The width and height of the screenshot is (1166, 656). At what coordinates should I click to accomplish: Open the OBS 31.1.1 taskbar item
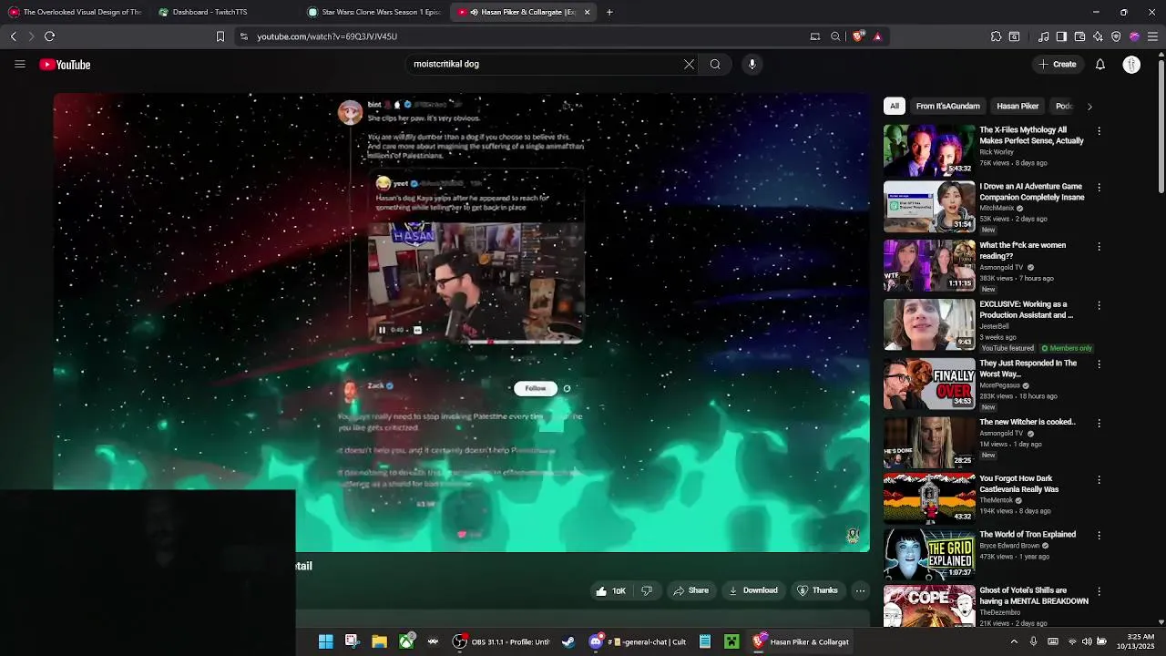503,641
